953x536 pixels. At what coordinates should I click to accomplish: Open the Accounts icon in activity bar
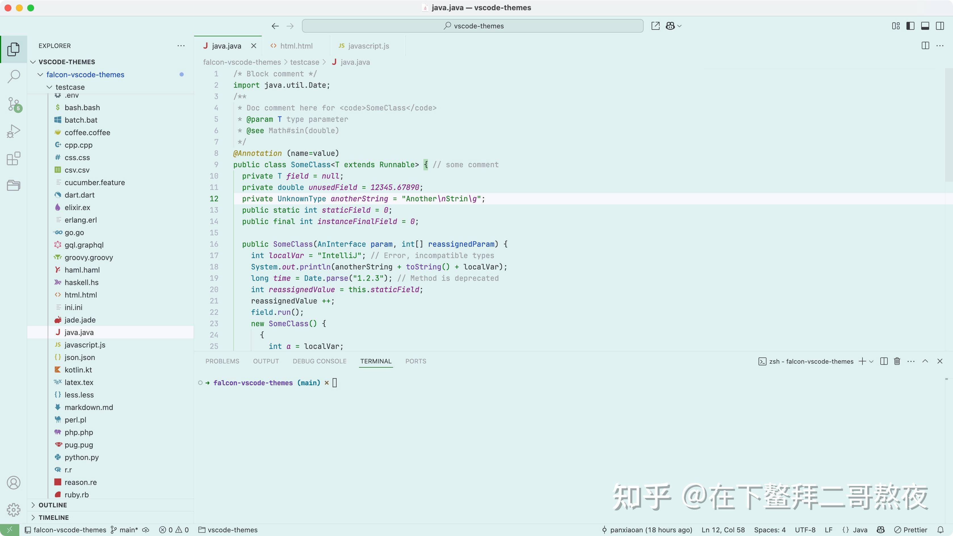coord(14,482)
